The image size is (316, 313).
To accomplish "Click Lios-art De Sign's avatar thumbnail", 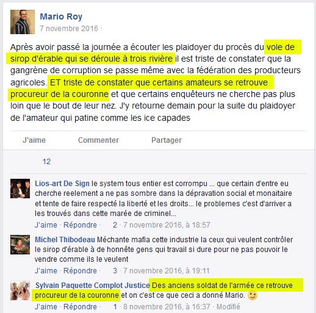I will point(20,189).
